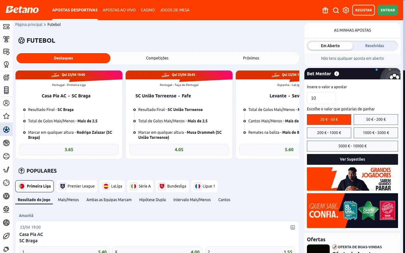Select the tennis ball icon in sidebar
This screenshot has height=253, width=405.
coord(6,156)
